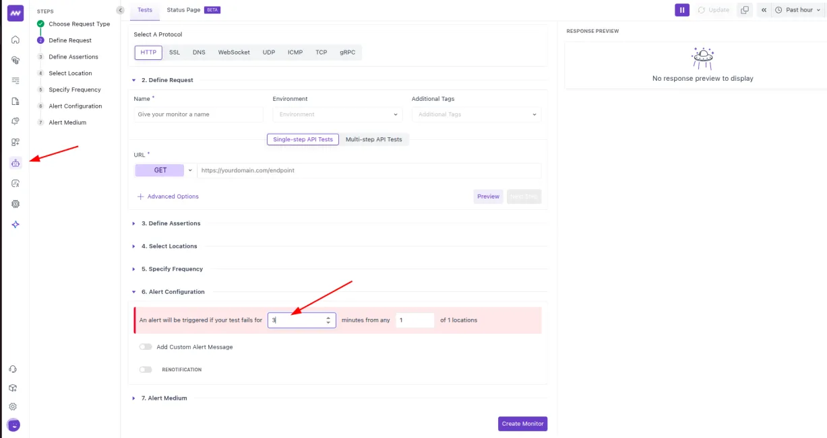The height and width of the screenshot is (438, 827).
Task: Open the synthetic monitoring robot icon
Action: click(x=16, y=163)
